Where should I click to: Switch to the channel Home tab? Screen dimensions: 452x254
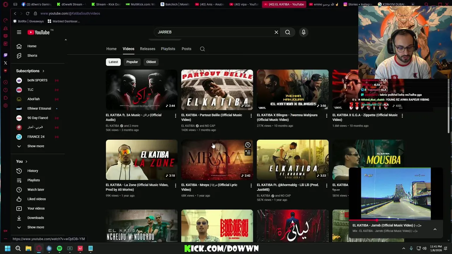pos(111,49)
